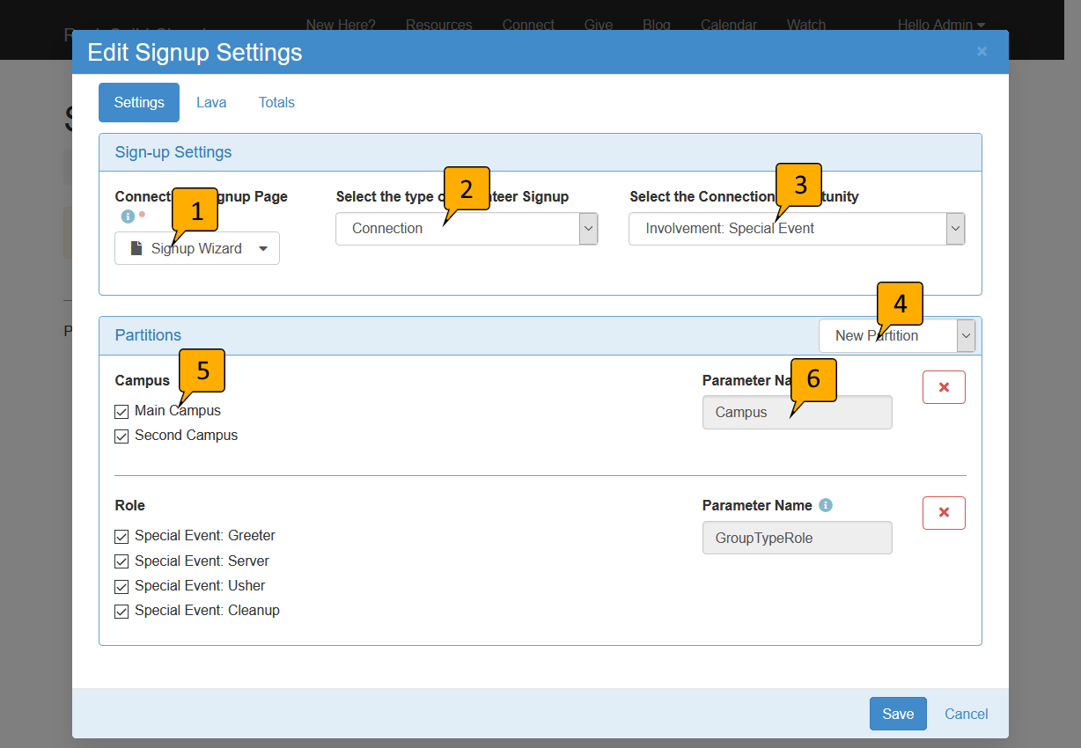Delete the Role partition using red X

pos(944,512)
